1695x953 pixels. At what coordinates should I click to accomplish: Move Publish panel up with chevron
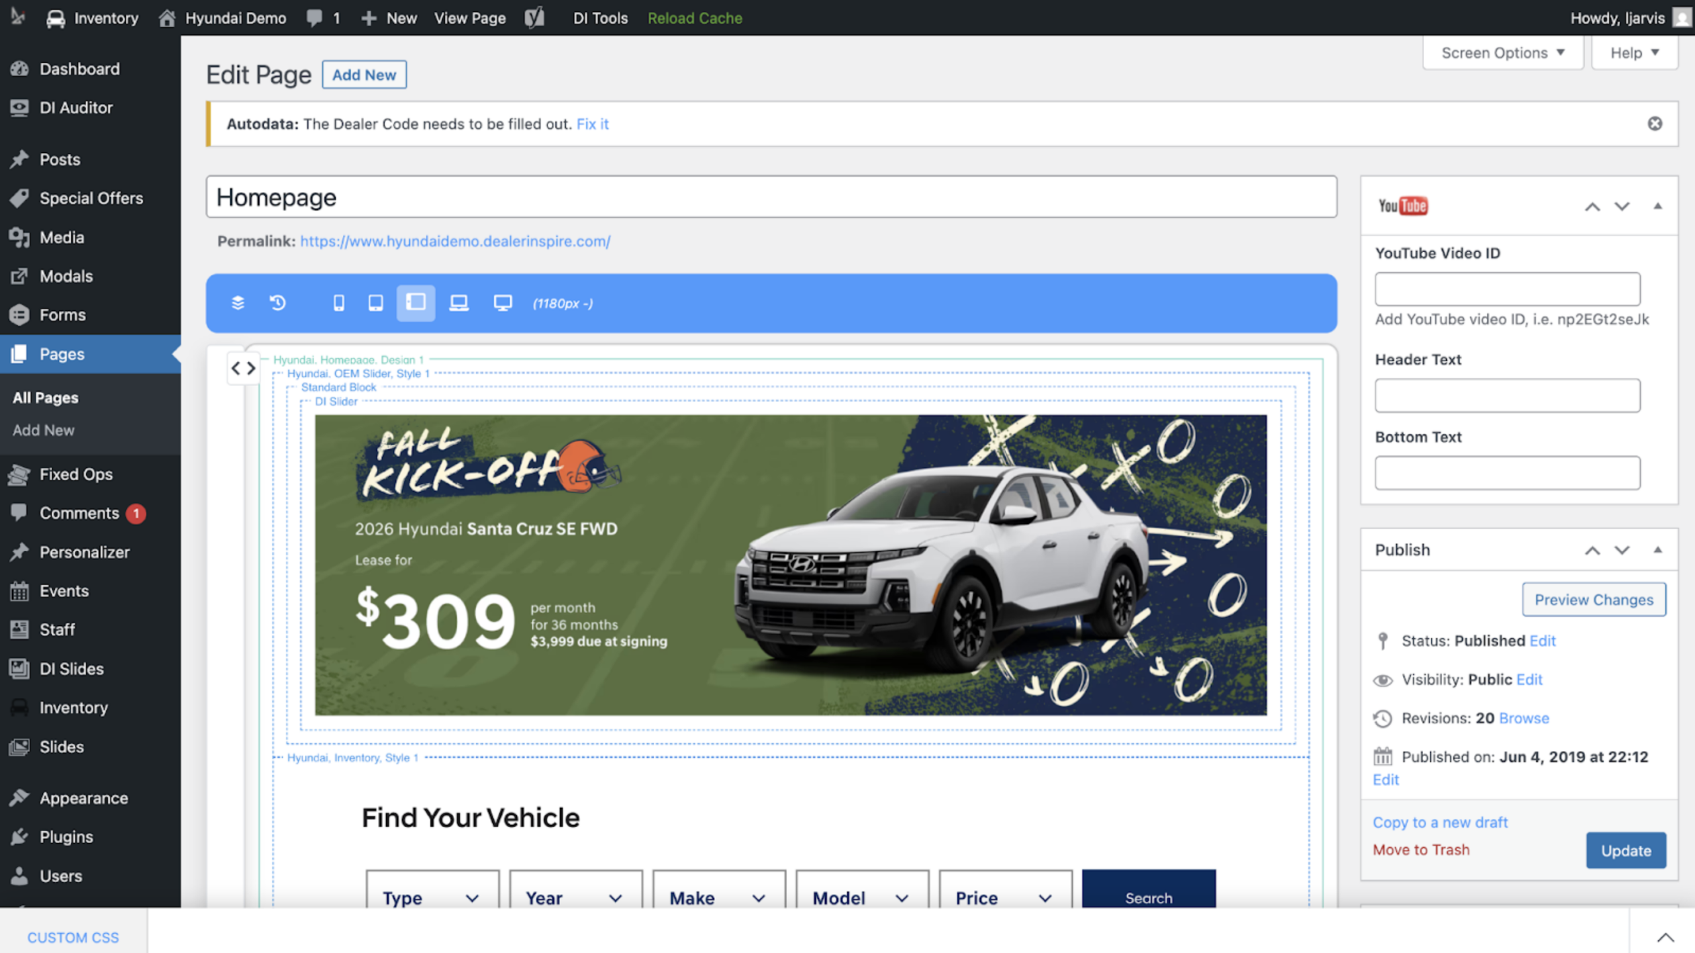pyautogui.click(x=1592, y=550)
